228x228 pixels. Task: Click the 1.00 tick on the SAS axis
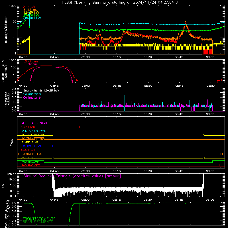pos(13,185)
